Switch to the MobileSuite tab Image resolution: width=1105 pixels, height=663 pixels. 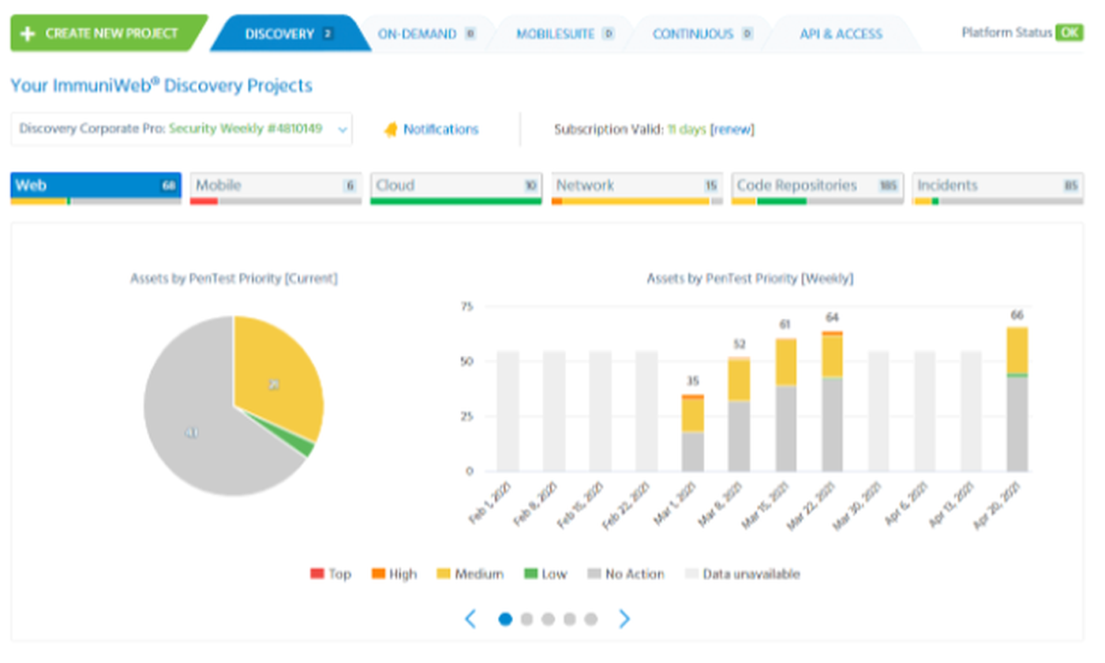pyautogui.click(x=564, y=34)
